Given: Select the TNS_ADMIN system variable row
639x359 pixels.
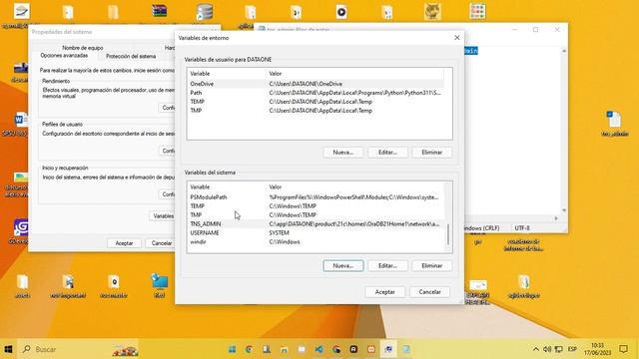Looking at the screenshot, I should click(316, 224).
